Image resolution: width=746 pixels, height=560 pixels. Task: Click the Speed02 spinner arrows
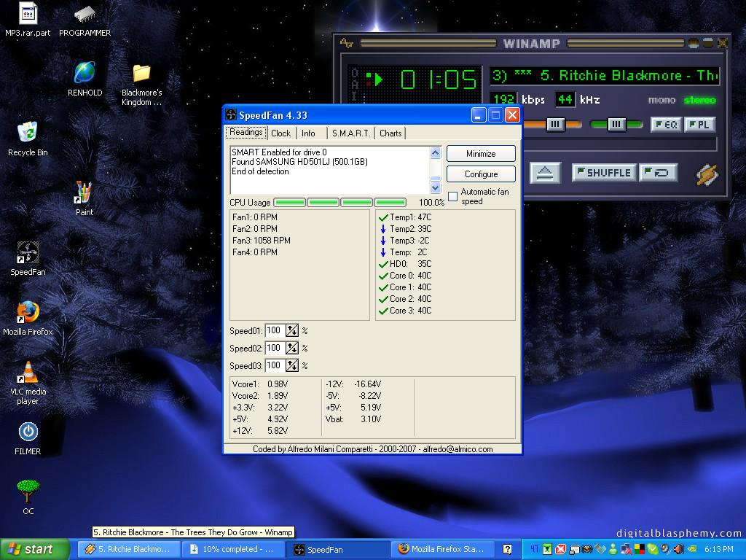pos(292,348)
